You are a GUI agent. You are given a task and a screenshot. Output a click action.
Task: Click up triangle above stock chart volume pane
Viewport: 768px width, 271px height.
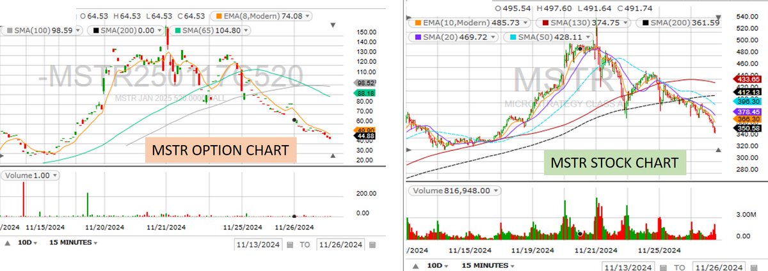(x=718, y=150)
